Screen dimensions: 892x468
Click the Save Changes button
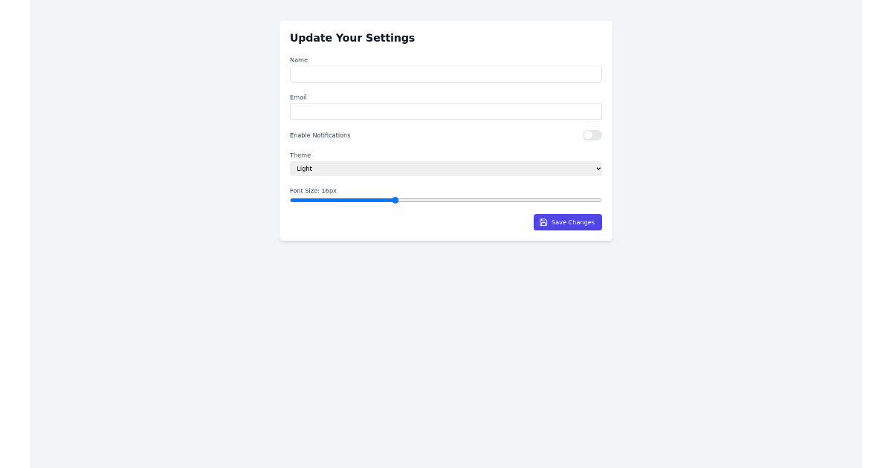tap(568, 222)
